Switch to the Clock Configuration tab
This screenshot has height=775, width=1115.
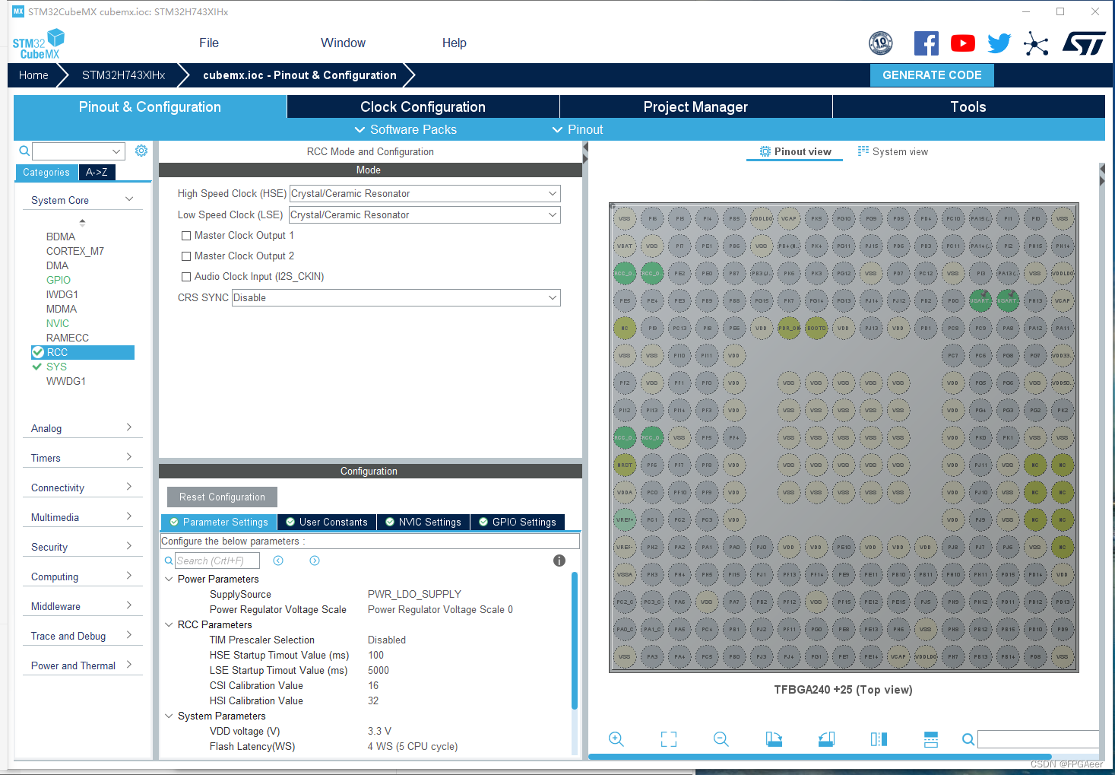[423, 107]
